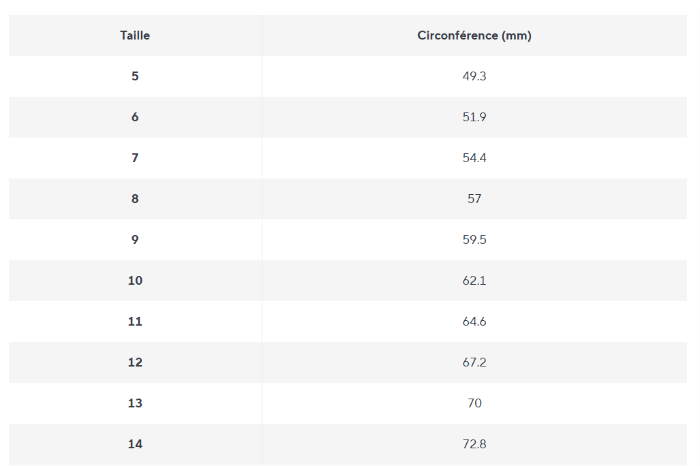Viewport: 700px width, 466px height.
Task: Select the size 13 cell
Action: 135,403
